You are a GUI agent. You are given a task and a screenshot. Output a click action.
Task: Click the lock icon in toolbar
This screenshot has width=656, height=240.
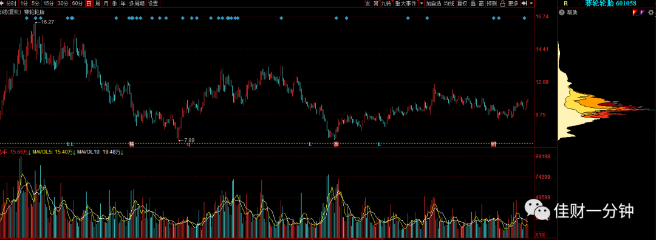coord(503,4)
